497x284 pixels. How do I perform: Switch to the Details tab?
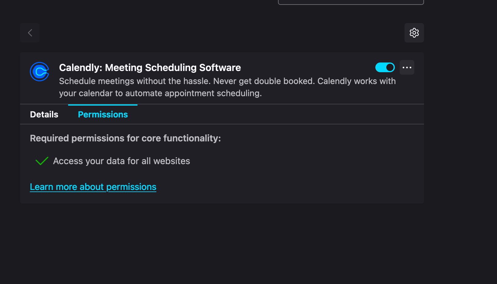[x=44, y=114]
